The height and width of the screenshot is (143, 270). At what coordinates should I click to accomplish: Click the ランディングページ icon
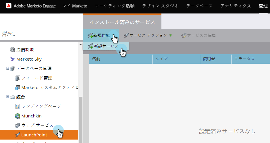18,107
